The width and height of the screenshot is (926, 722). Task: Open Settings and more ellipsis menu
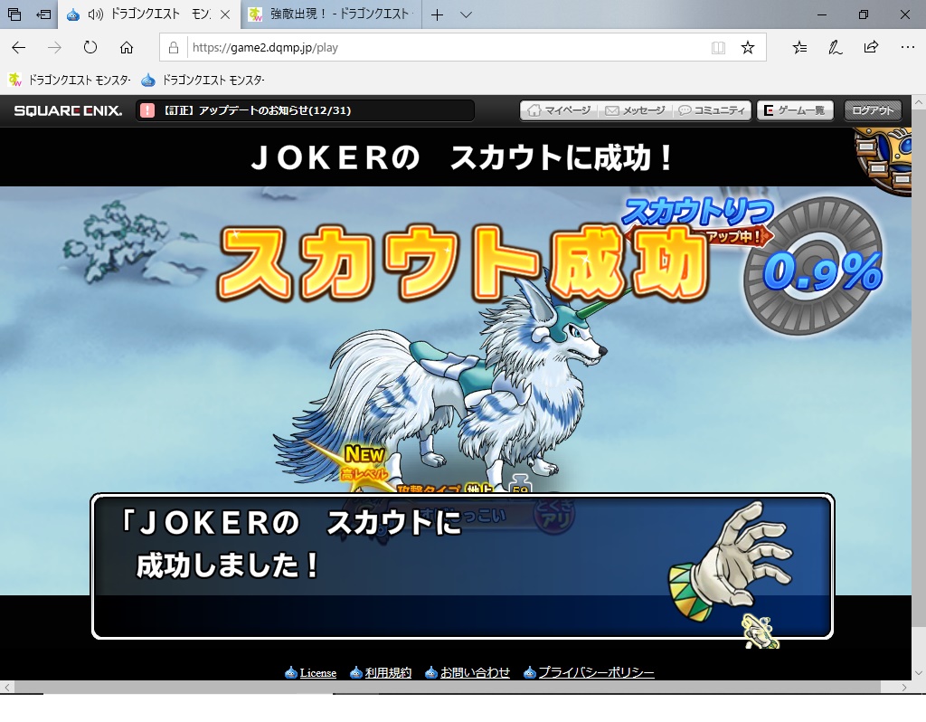tap(907, 47)
